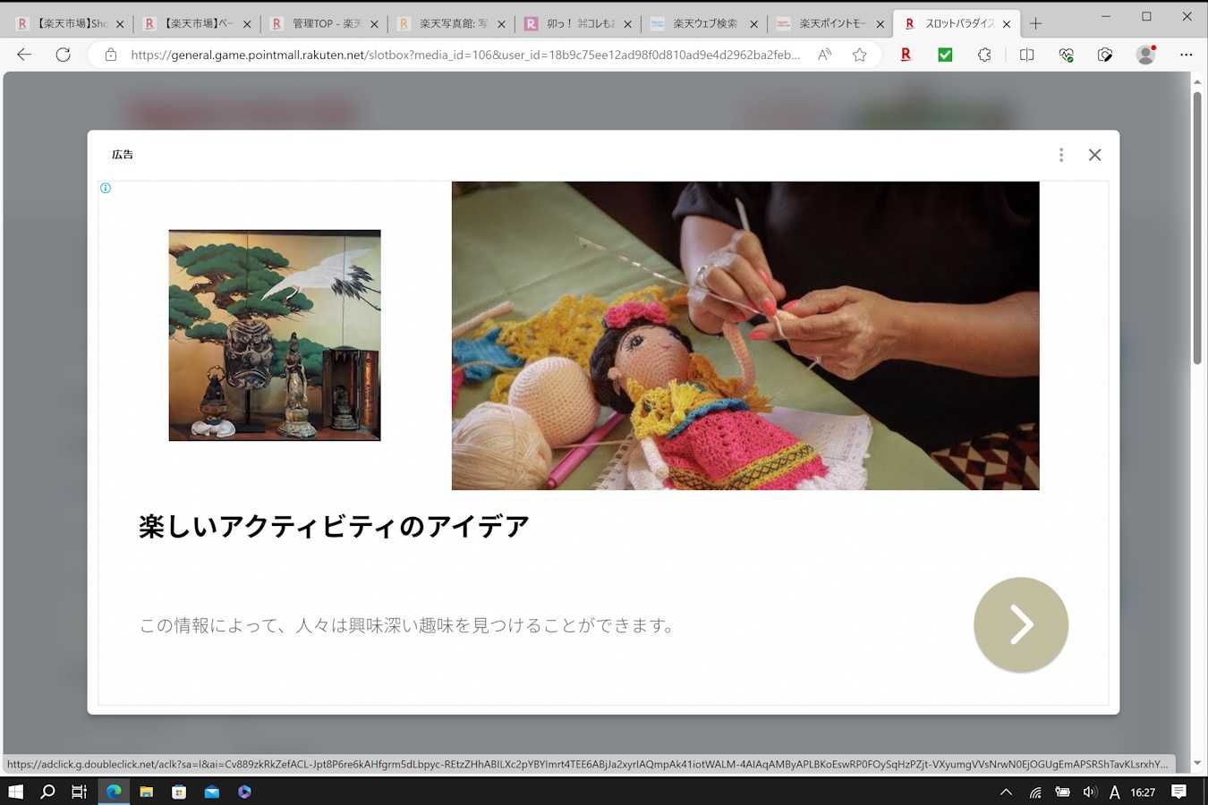The image size is (1208, 805).
Task: Click the ad info icon
Action: coord(106,188)
